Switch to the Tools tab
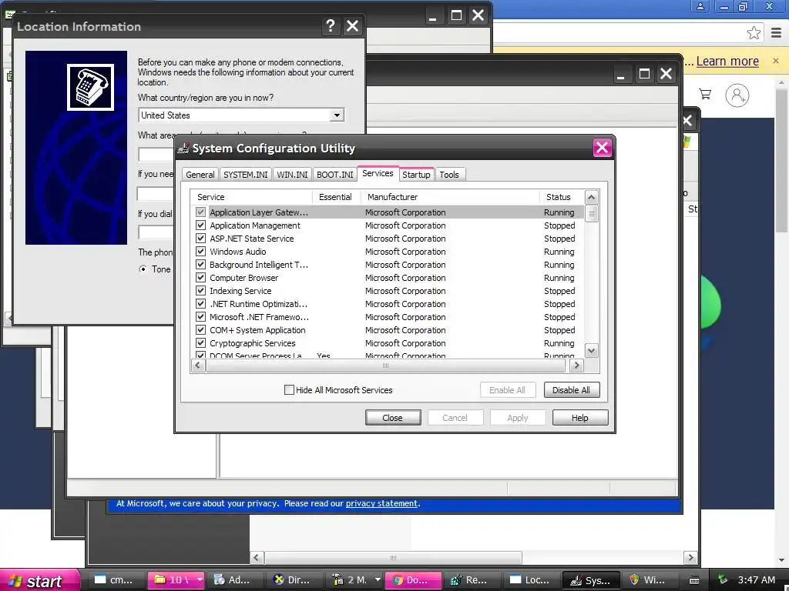Screen dimensions: 789x591 (449, 175)
